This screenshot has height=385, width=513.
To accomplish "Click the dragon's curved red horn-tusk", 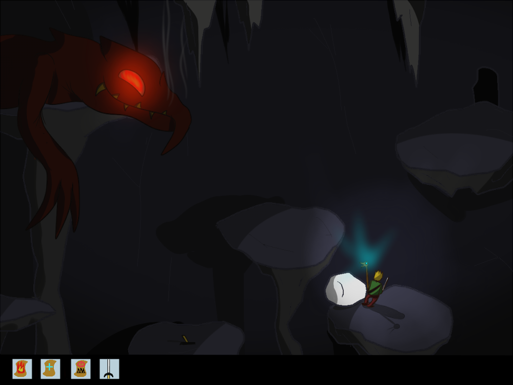I will [x=177, y=133].
